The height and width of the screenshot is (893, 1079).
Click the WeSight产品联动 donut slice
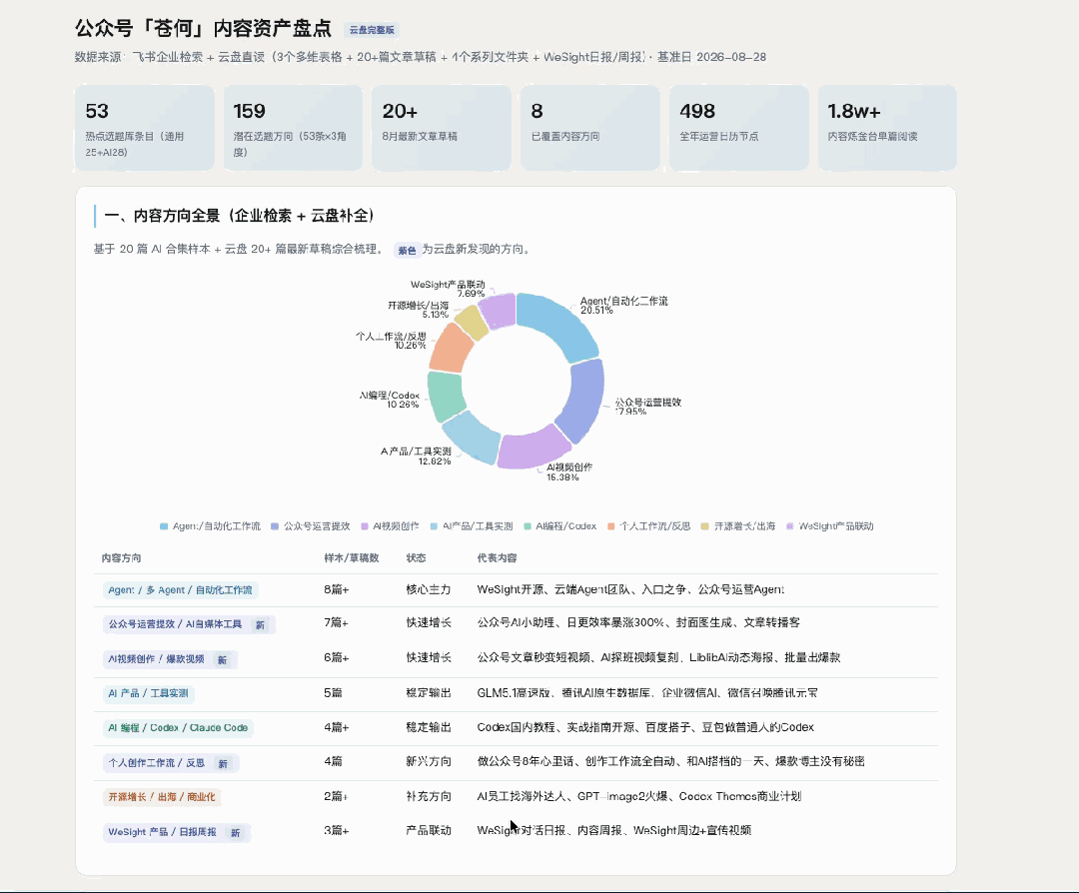point(499,309)
